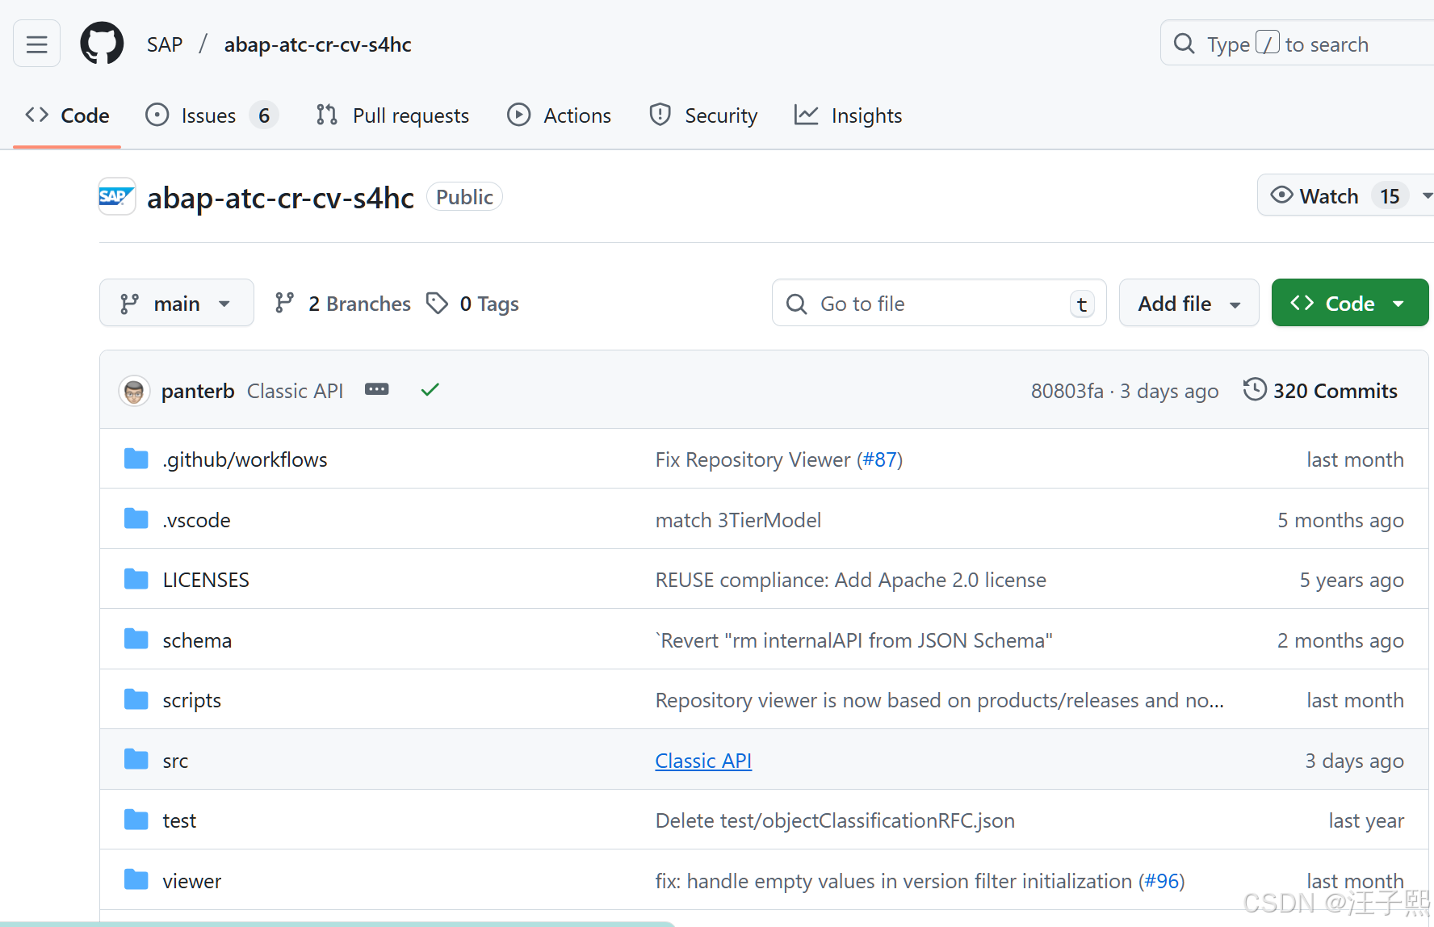Open the Security tab
The width and height of the screenshot is (1434, 927).
(703, 115)
